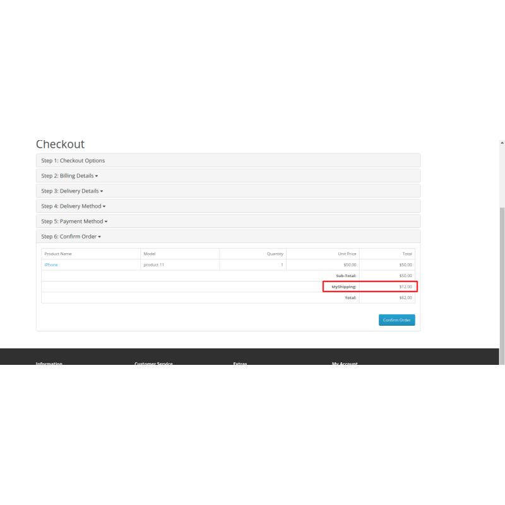Collapse Step 6: Confirm Order section

click(69, 236)
